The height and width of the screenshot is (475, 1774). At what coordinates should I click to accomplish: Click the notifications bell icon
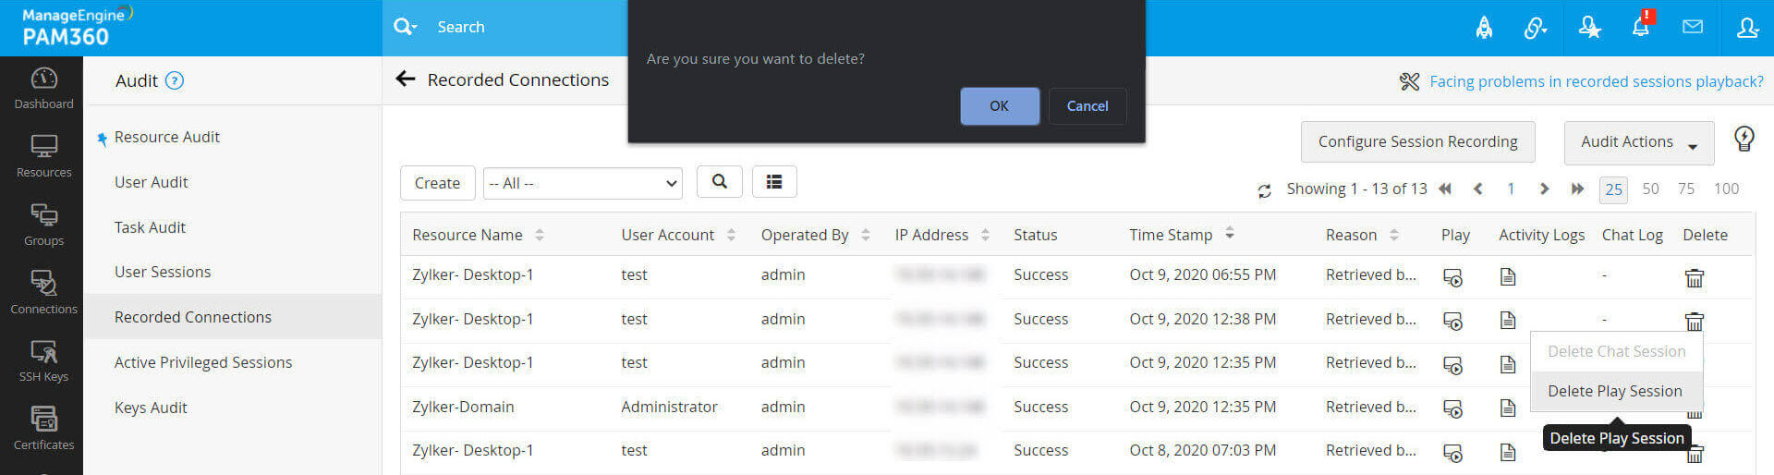[x=1640, y=27]
